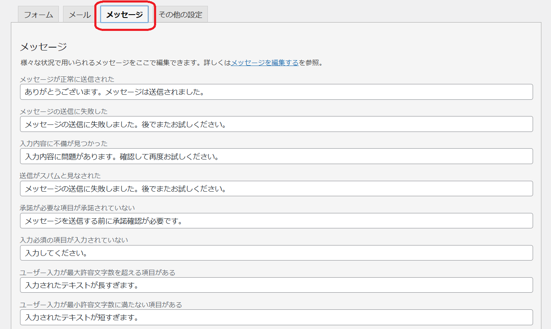
Task: Click the 最小許容文字数に満たない項目がある label
Action: click(x=101, y=304)
